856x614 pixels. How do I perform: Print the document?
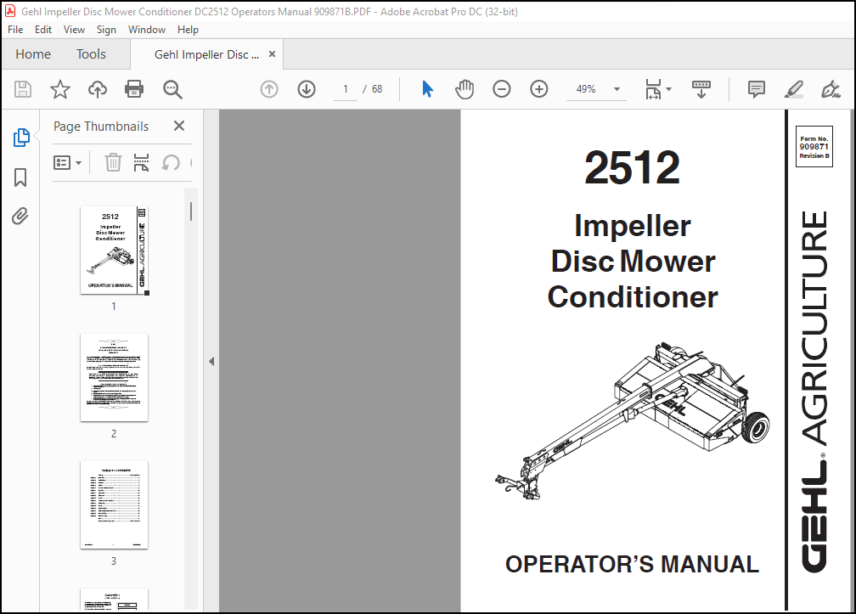(134, 89)
